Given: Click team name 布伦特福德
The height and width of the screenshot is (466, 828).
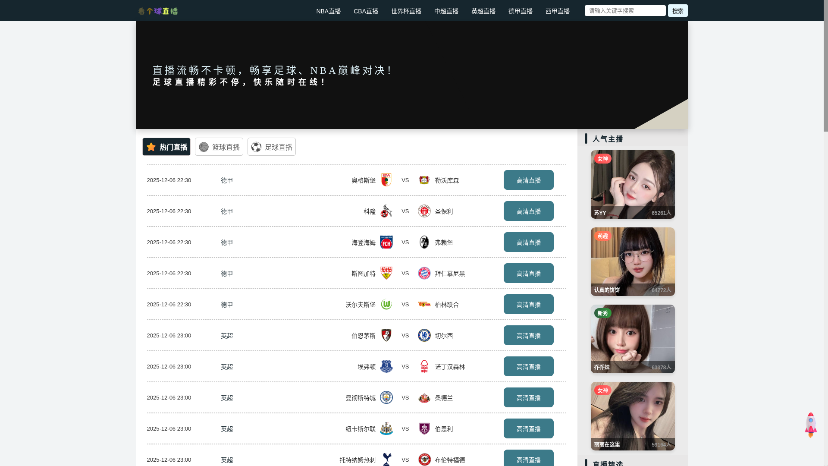Looking at the screenshot, I should [450, 460].
